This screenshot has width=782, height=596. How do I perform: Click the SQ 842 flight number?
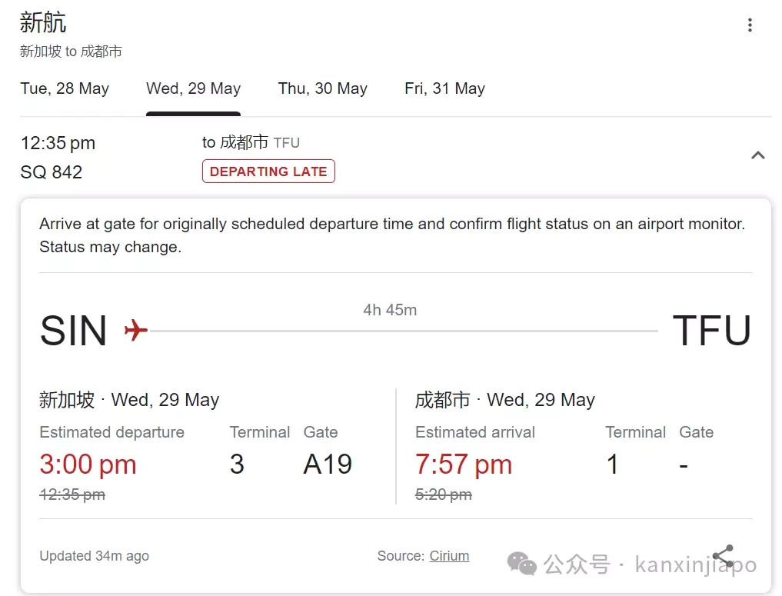click(x=52, y=172)
